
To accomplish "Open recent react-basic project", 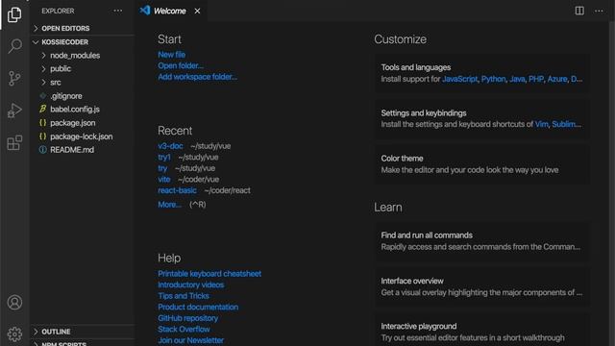I will pos(177,190).
